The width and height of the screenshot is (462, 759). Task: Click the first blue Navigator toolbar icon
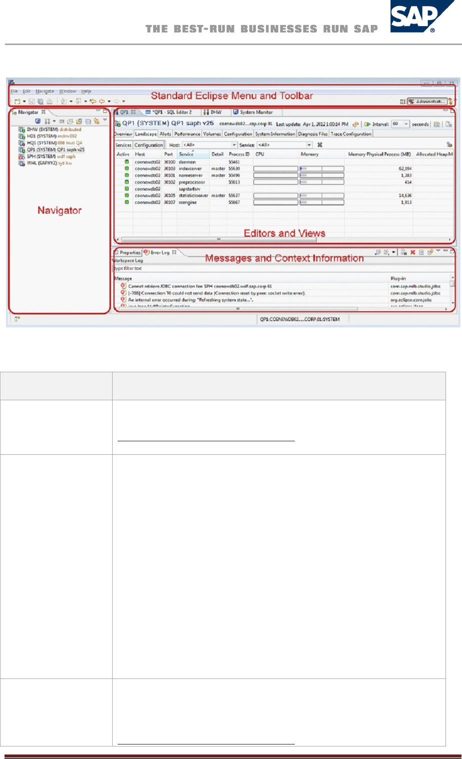click(38, 121)
